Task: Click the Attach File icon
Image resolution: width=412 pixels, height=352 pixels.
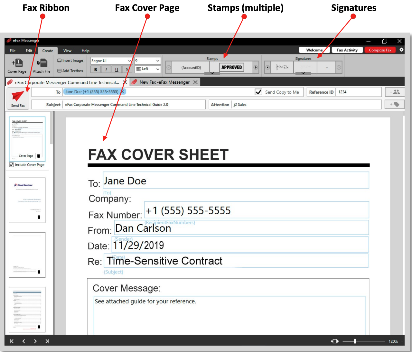Action: point(42,66)
